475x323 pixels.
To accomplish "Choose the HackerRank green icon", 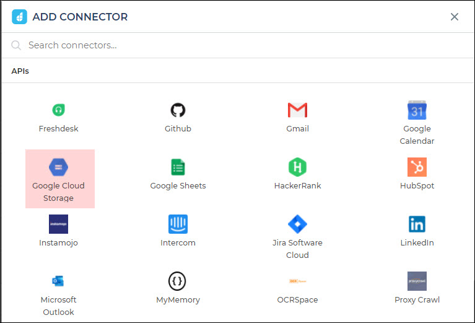I will coord(297,167).
